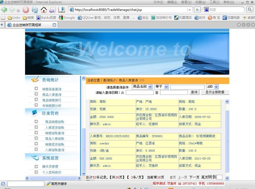Click the green Forward arrow button
The width and height of the screenshot is (255, 189).
pos(12,10)
